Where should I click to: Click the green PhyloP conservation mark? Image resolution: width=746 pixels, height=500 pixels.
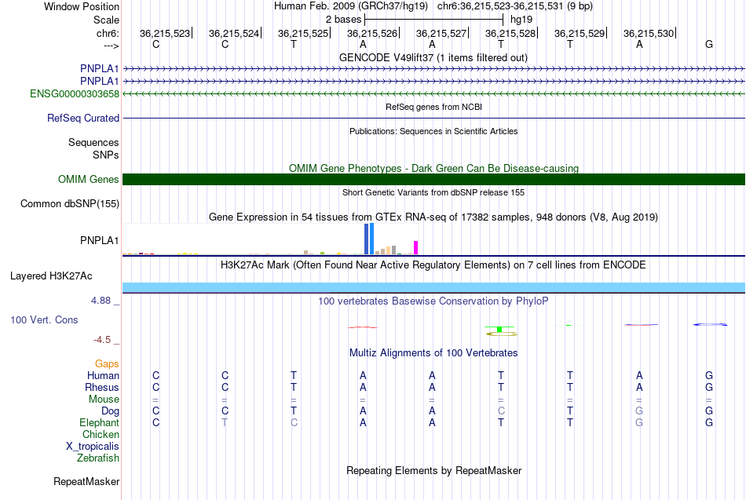tap(499, 329)
